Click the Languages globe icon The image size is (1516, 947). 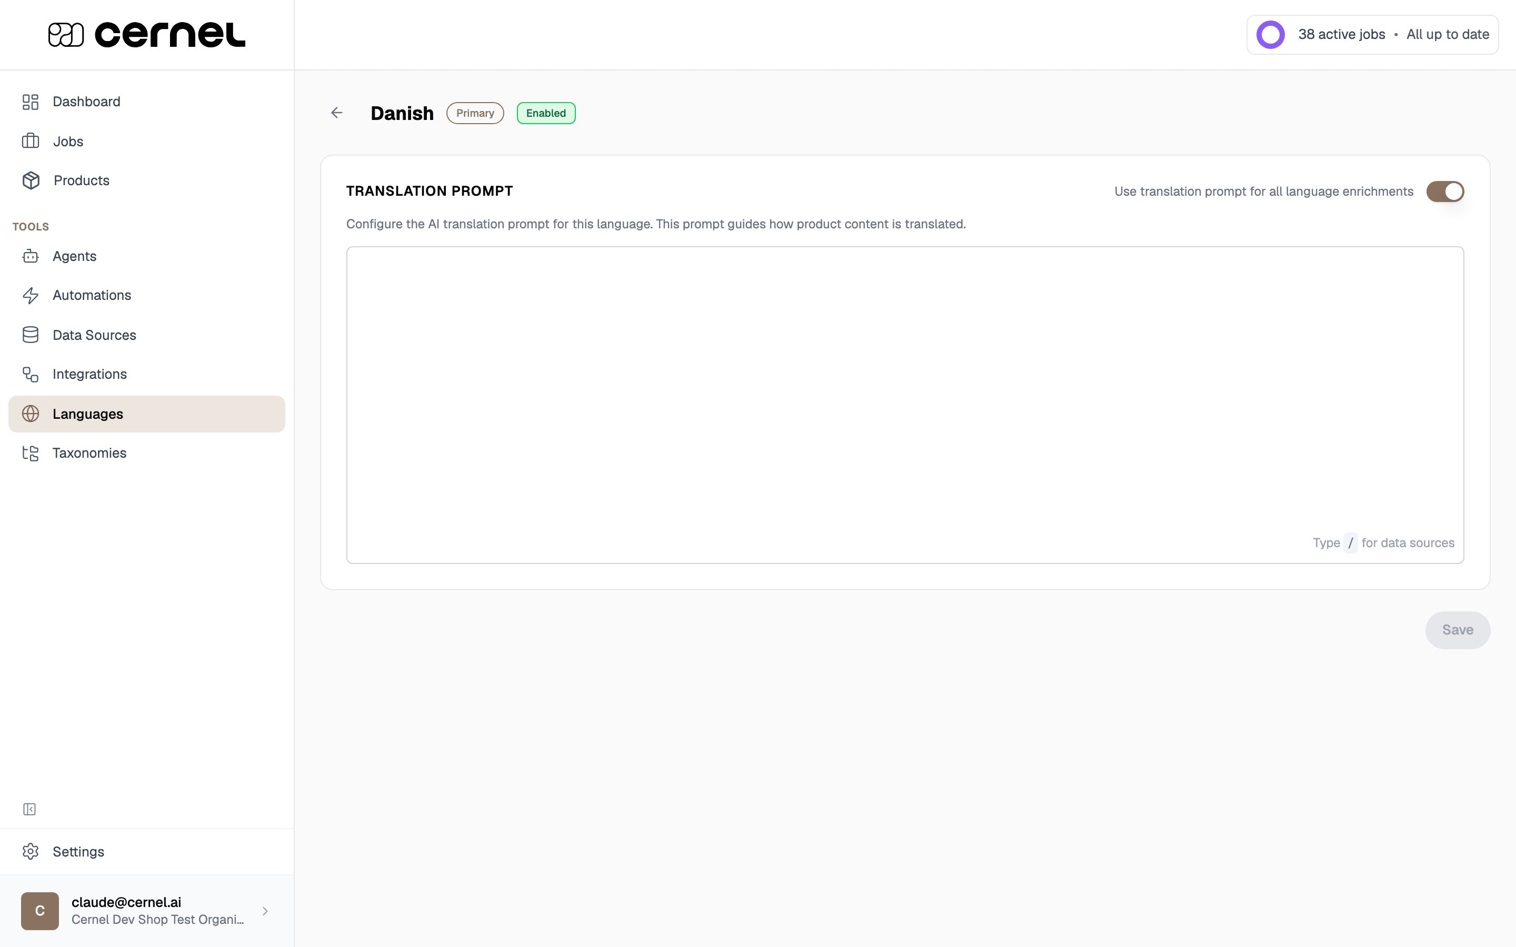coord(30,414)
